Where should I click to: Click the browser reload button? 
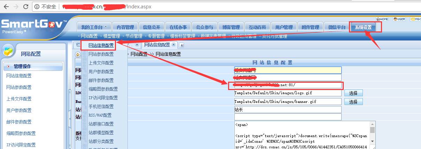(26, 7)
